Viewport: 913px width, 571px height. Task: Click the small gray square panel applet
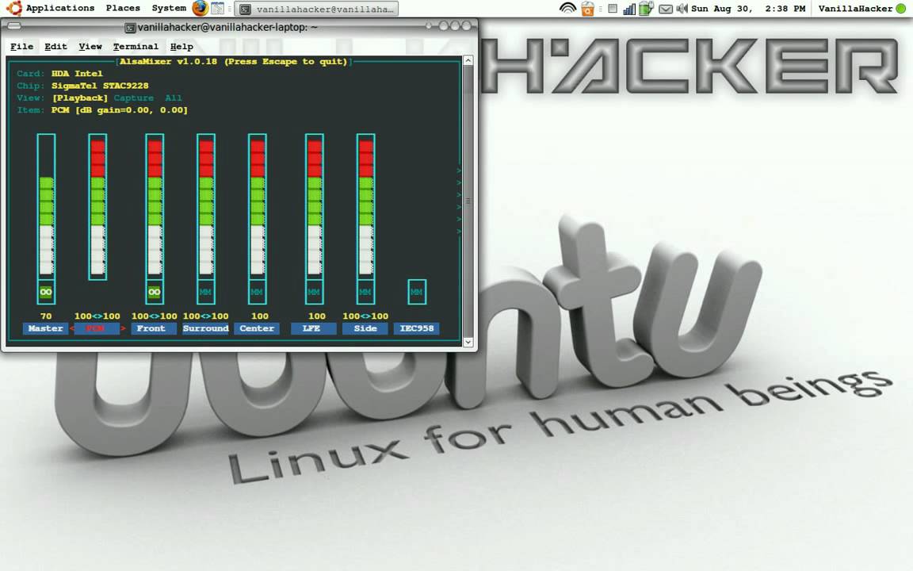click(612, 8)
